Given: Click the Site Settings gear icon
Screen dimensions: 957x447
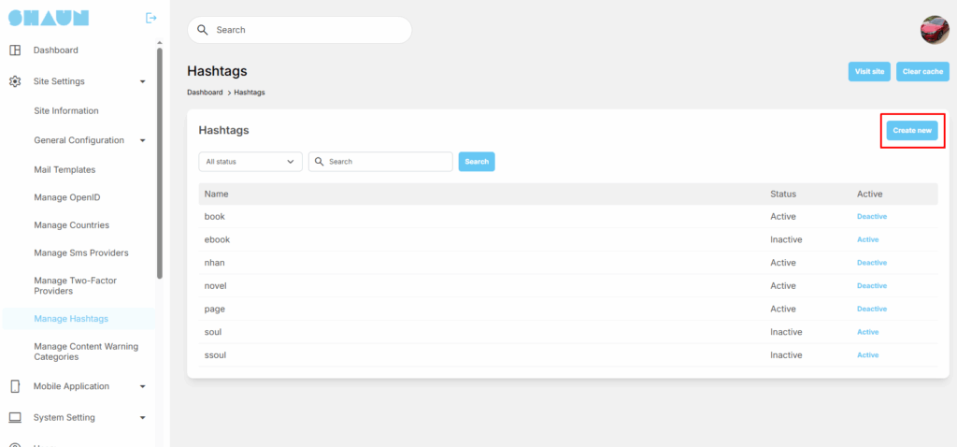Looking at the screenshot, I should 15,81.
